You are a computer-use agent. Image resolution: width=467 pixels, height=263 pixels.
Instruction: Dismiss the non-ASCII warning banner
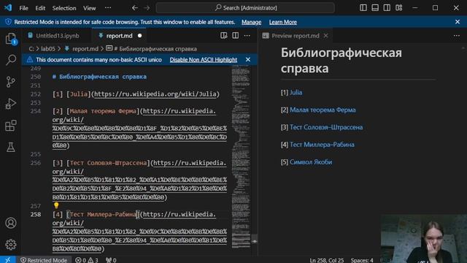click(248, 60)
